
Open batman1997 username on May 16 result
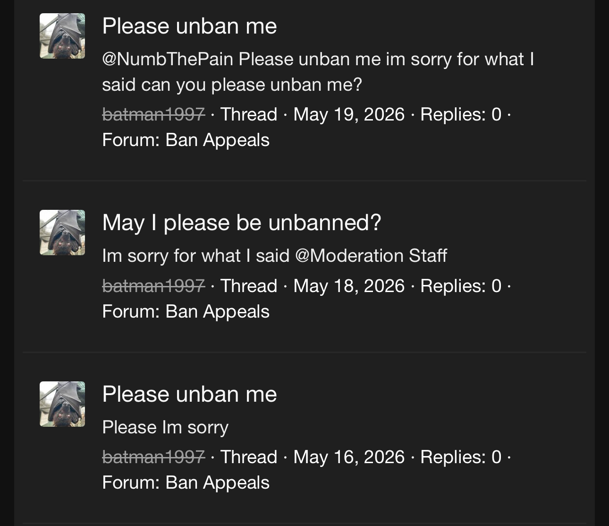click(153, 457)
